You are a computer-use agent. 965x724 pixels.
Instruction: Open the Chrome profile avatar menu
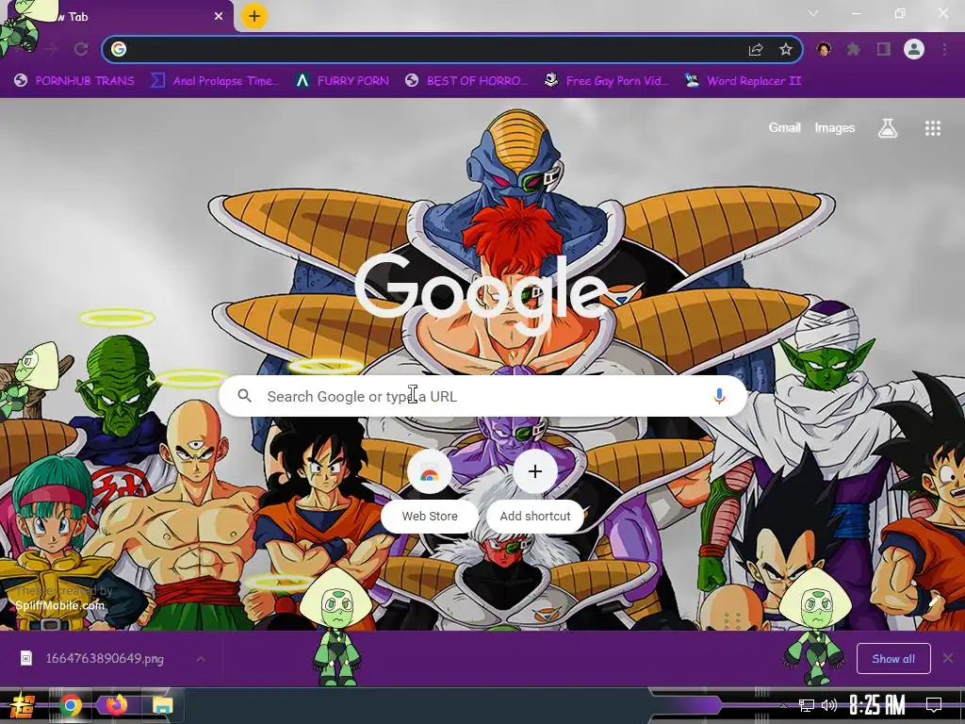pos(914,49)
